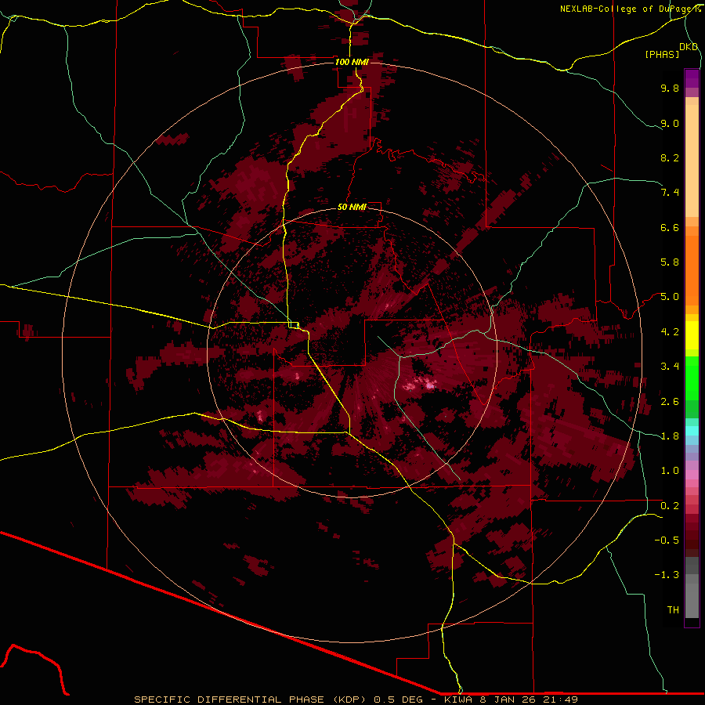Click the -0.5 value on color scale
The width and height of the screenshot is (705, 705).
point(667,540)
